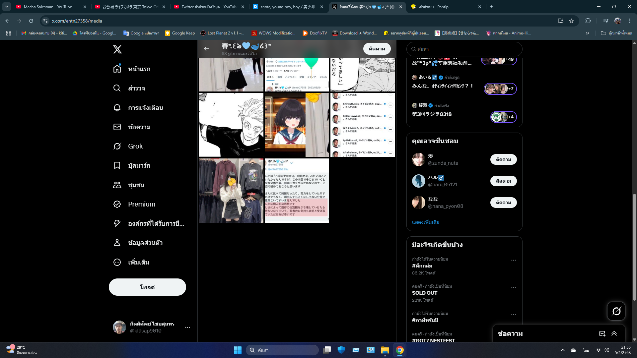
Task: Follow the profile with ติดตาม header button
Action: coord(377,49)
